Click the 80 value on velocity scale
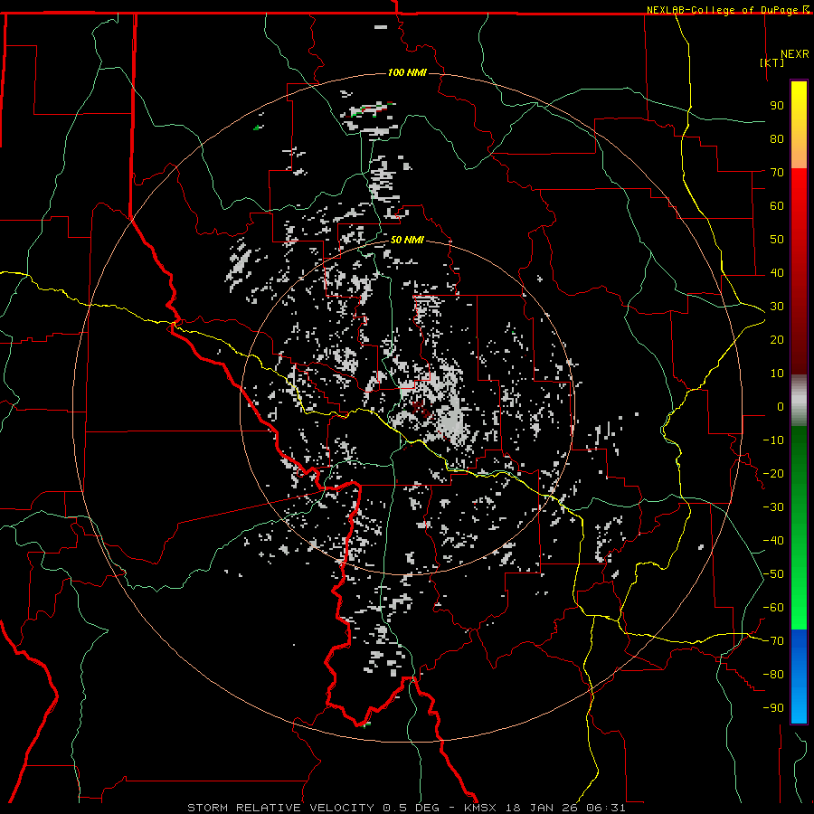This screenshot has width=814, height=814. point(777,138)
